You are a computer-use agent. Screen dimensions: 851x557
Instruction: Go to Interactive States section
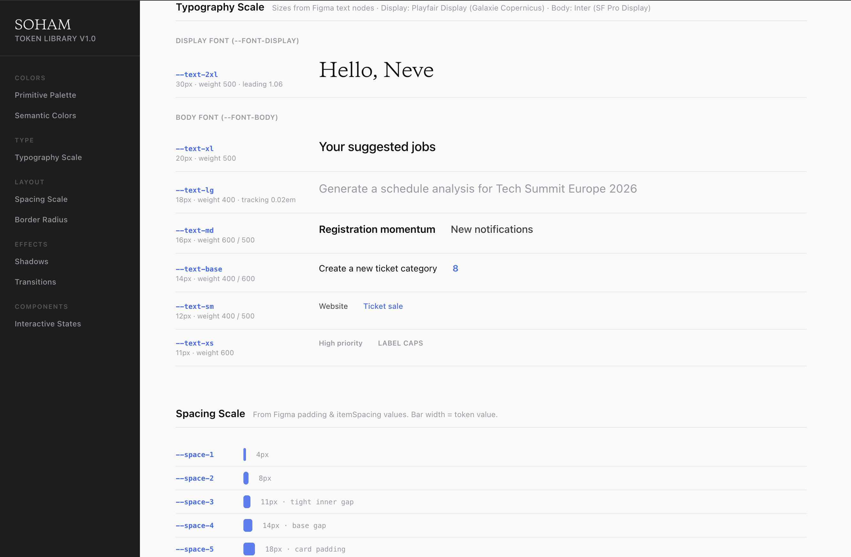tap(48, 324)
